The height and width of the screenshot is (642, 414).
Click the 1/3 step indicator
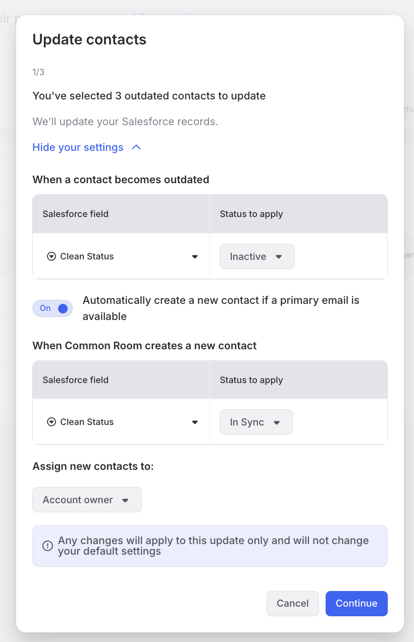click(x=38, y=72)
